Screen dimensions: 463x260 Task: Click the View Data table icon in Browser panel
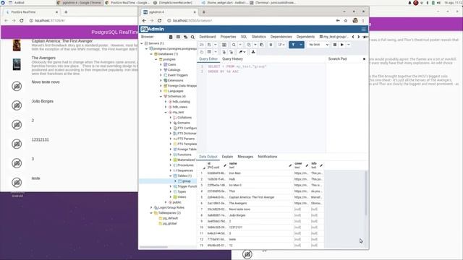pos(178,37)
